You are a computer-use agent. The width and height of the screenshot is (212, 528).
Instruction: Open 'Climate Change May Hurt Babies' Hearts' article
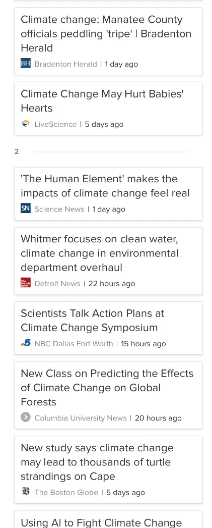pos(108,109)
